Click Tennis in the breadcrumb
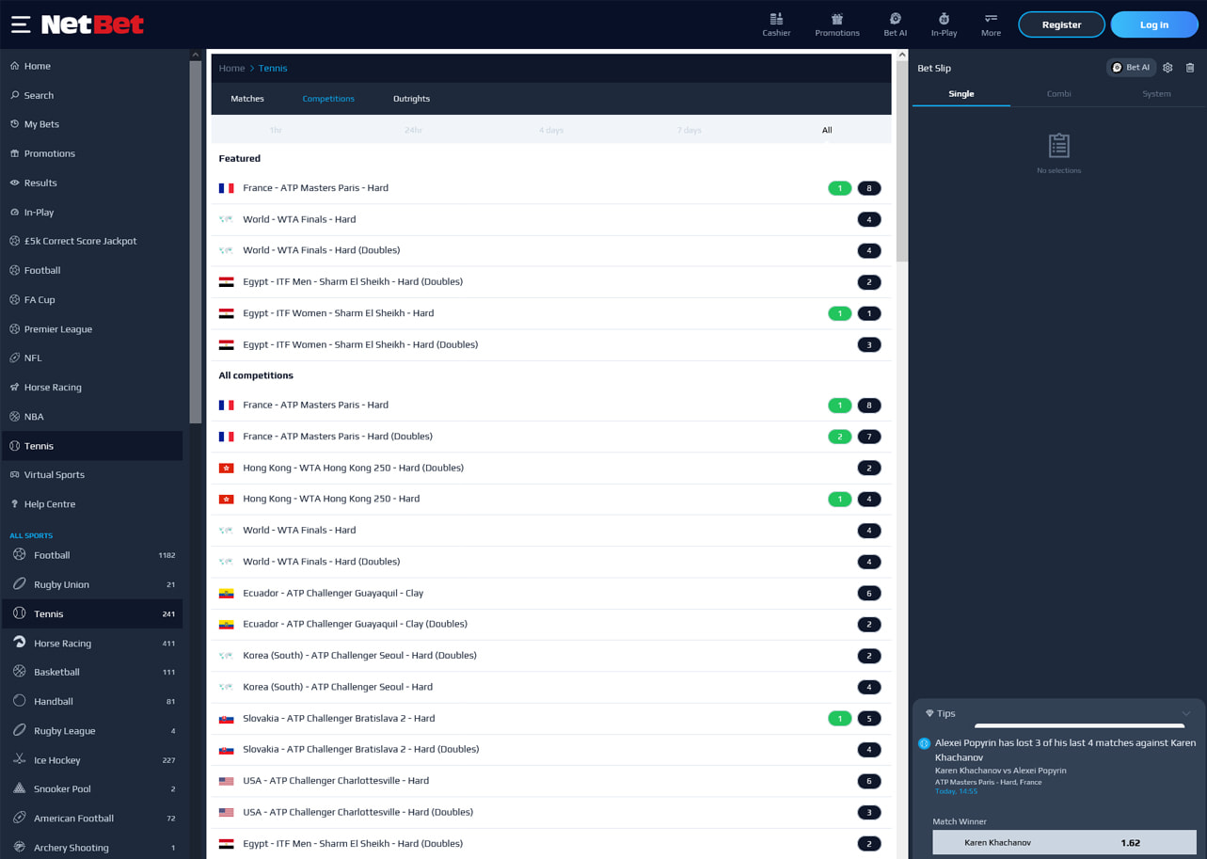This screenshot has width=1207, height=859. (273, 68)
